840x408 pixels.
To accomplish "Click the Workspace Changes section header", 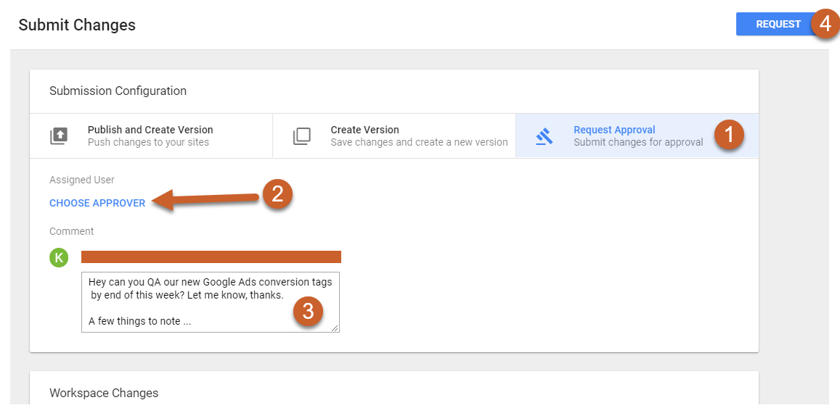I will [104, 393].
